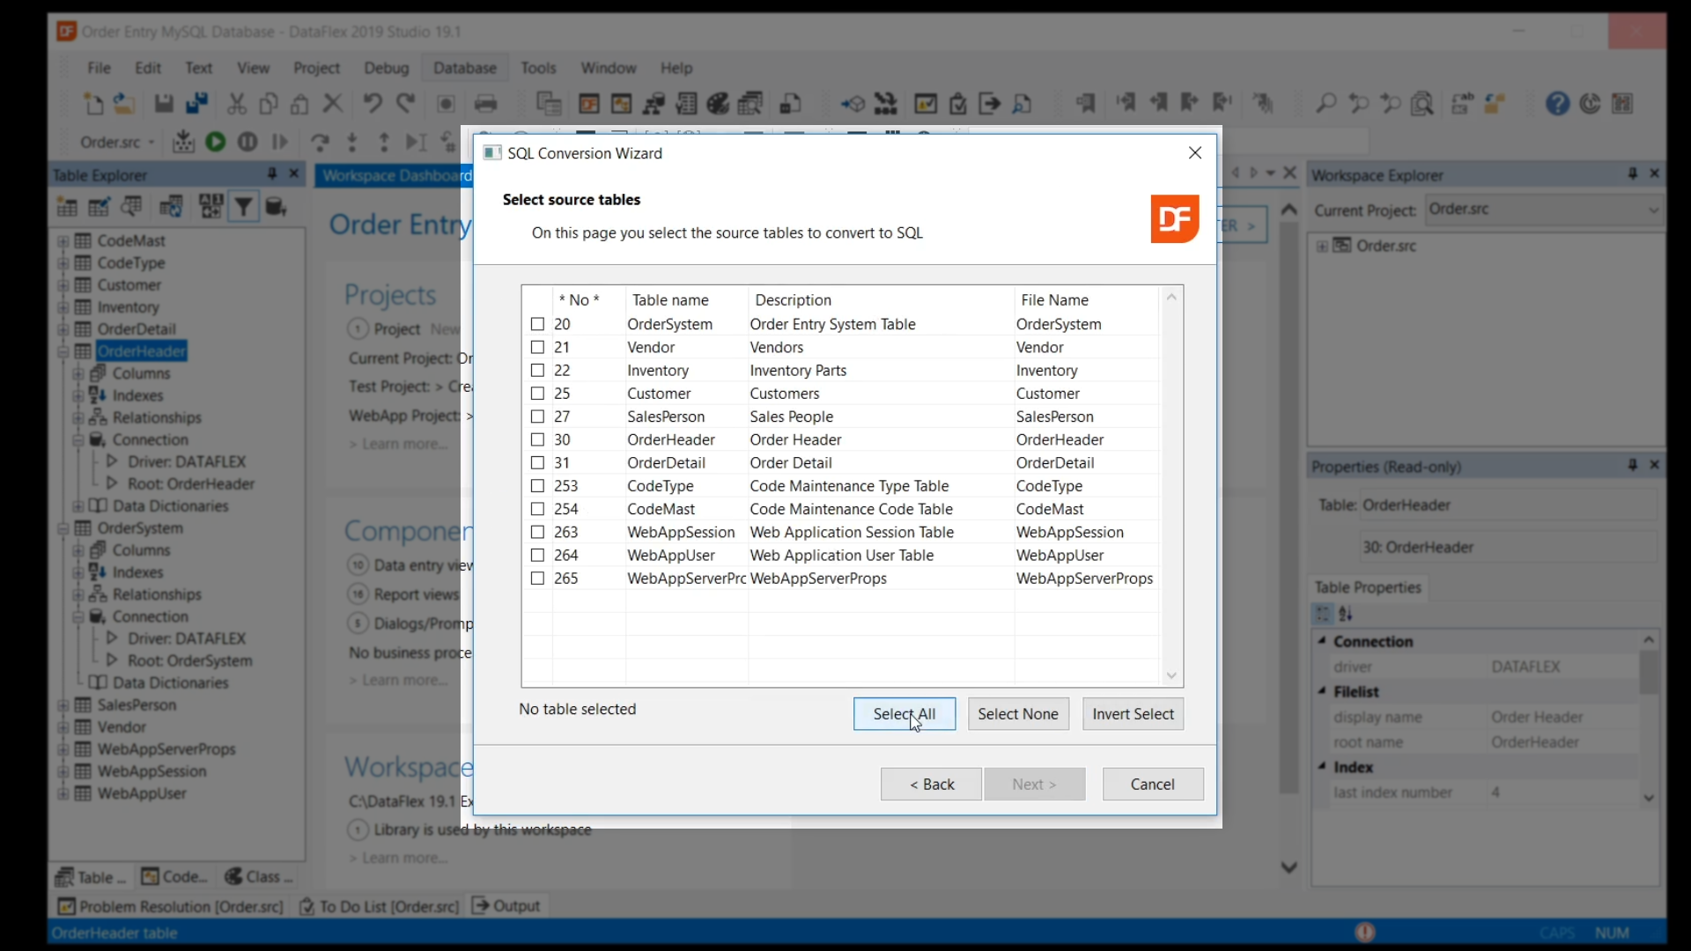The width and height of the screenshot is (1691, 951).
Task: Toggle the filter icon in Table Explorer
Action: pyautogui.click(x=243, y=208)
